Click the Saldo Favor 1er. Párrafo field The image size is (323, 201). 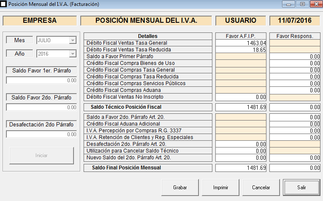pyautogui.click(x=41, y=80)
